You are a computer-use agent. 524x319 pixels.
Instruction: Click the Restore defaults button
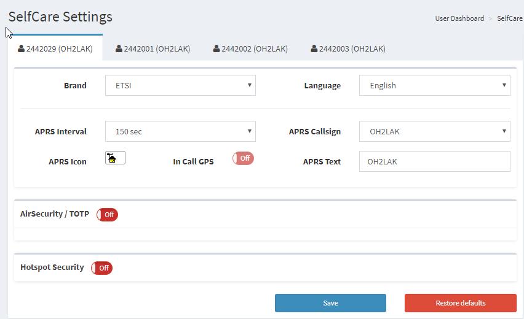tap(461, 303)
